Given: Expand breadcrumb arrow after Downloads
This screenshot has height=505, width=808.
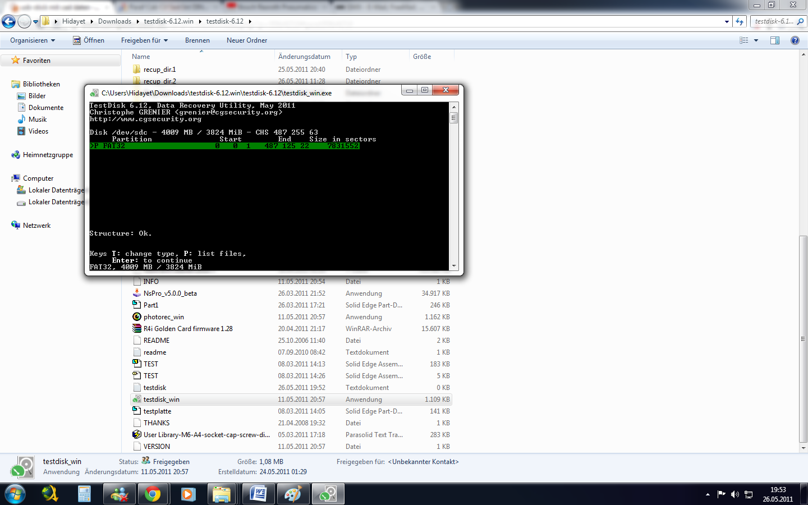Looking at the screenshot, I should tap(137, 21).
